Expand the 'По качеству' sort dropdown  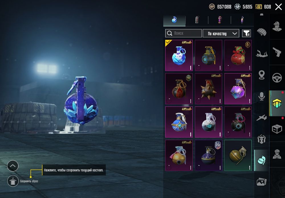[221, 33]
